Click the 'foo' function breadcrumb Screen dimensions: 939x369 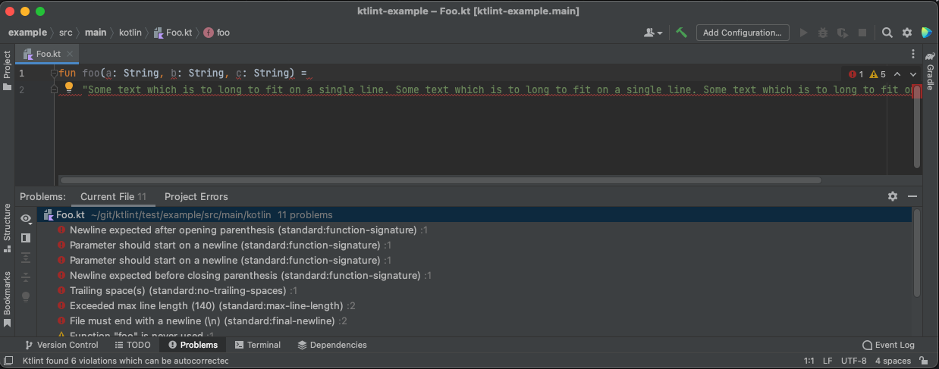(216, 33)
